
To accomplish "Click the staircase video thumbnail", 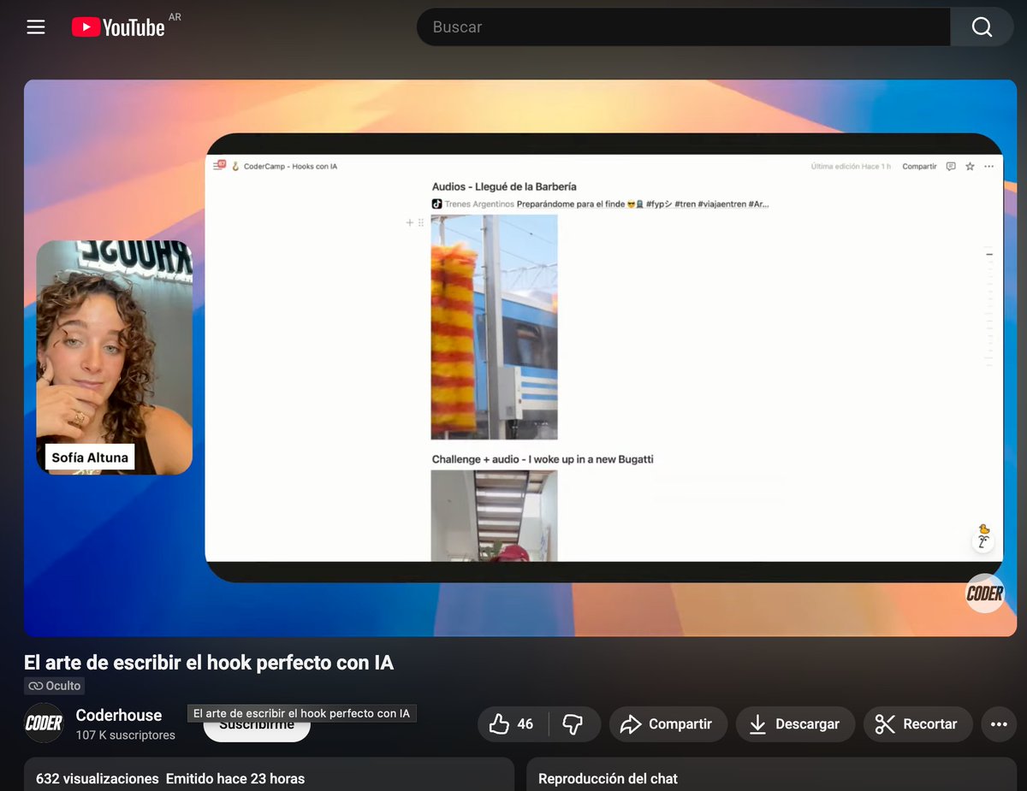I will tap(494, 516).
